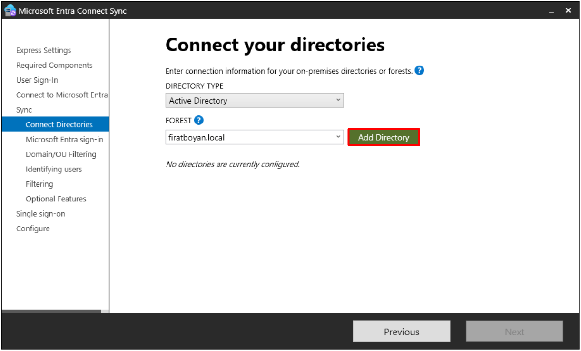This screenshot has height=351, width=581.
Task: Select Identifying users step
Action: 54,169
